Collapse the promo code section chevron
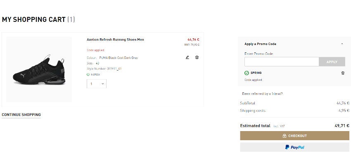Image resolution: width=351 pixels, height=167 pixels. 342,44
